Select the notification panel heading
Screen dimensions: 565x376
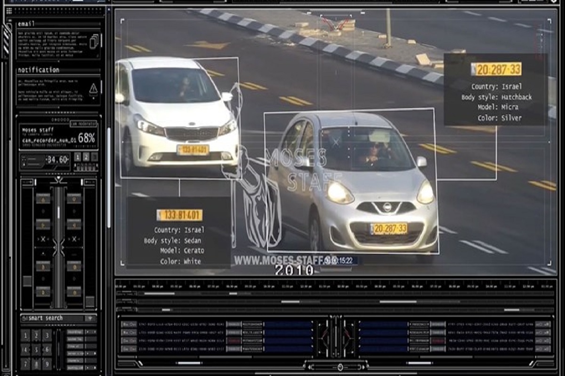click(39, 70)
